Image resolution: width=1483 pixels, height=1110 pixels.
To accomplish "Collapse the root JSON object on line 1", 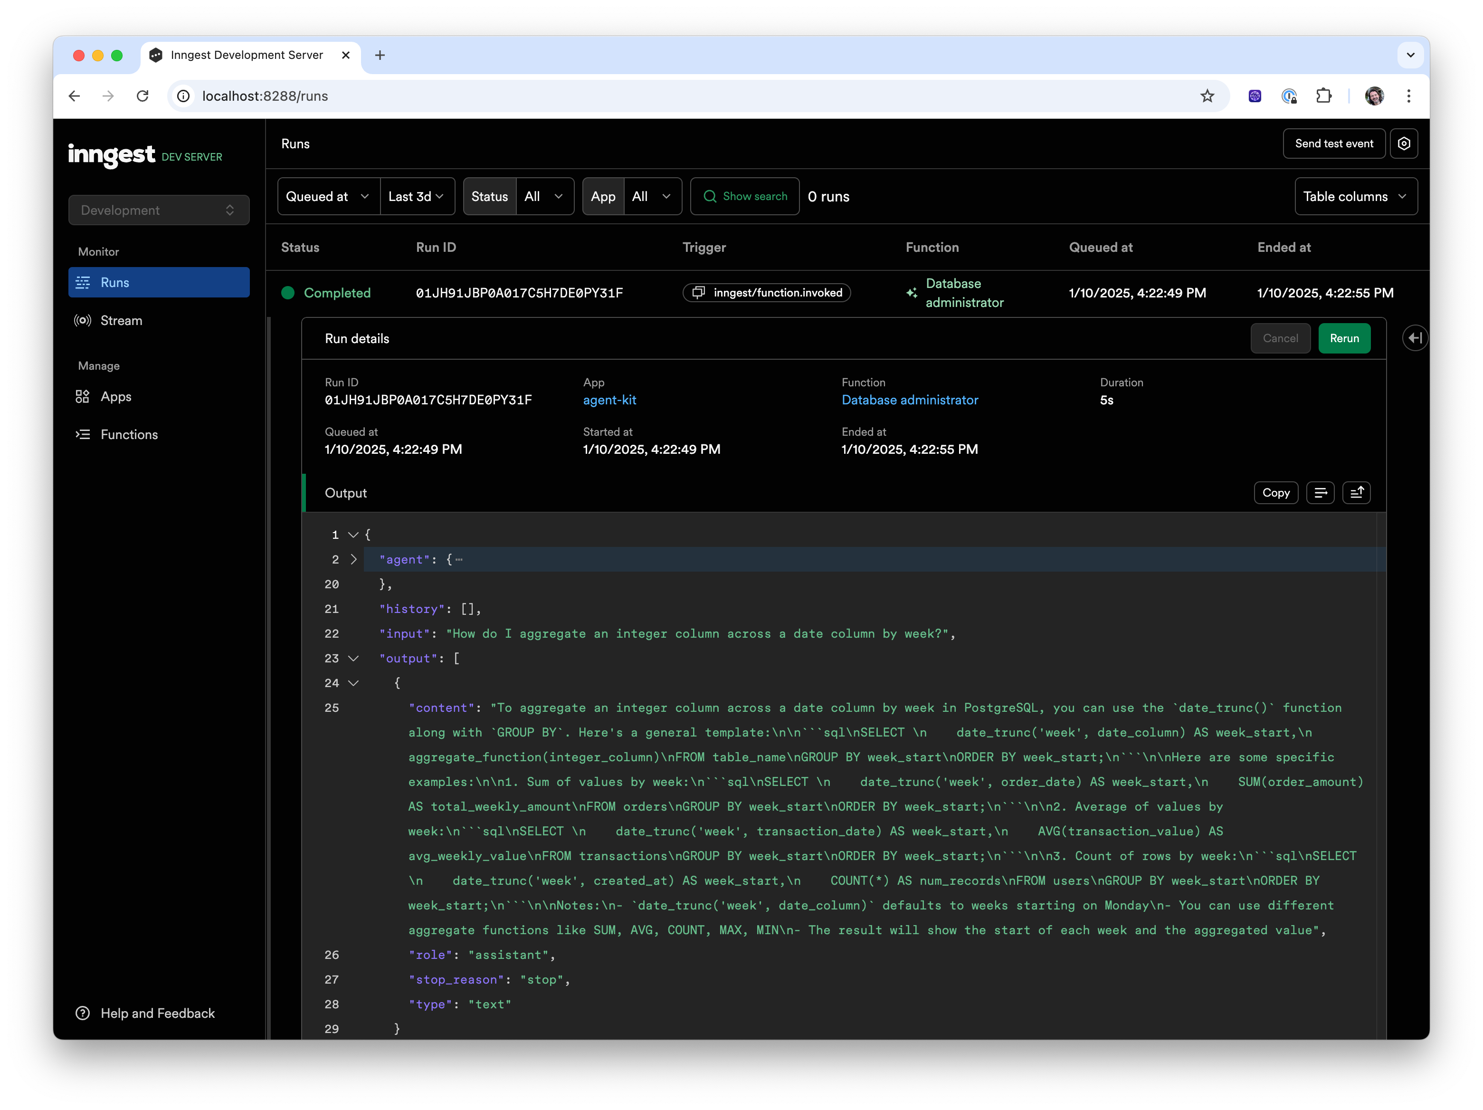I will [353, 535].
